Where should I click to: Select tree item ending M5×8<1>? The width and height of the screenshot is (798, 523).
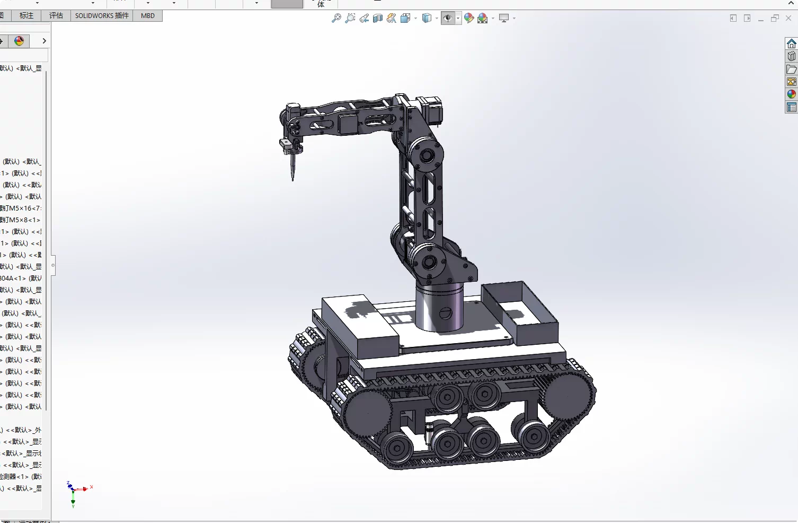21,220
